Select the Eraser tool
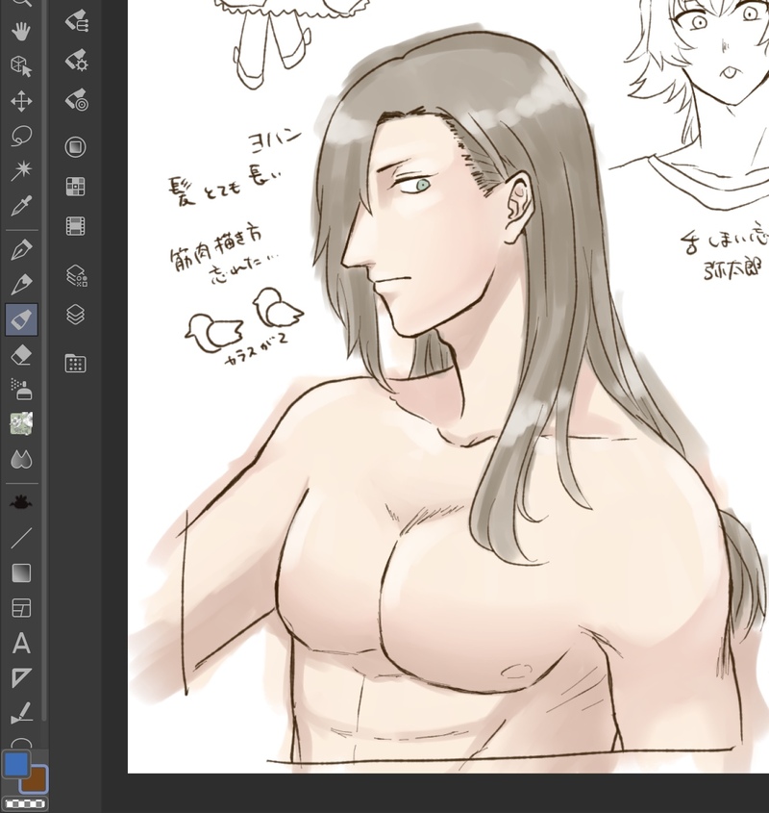 pos(21,355)
